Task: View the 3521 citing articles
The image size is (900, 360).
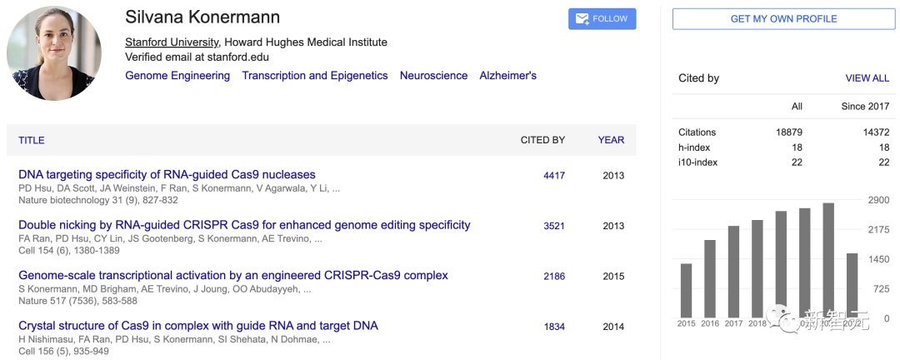Action: coord(554,226)
